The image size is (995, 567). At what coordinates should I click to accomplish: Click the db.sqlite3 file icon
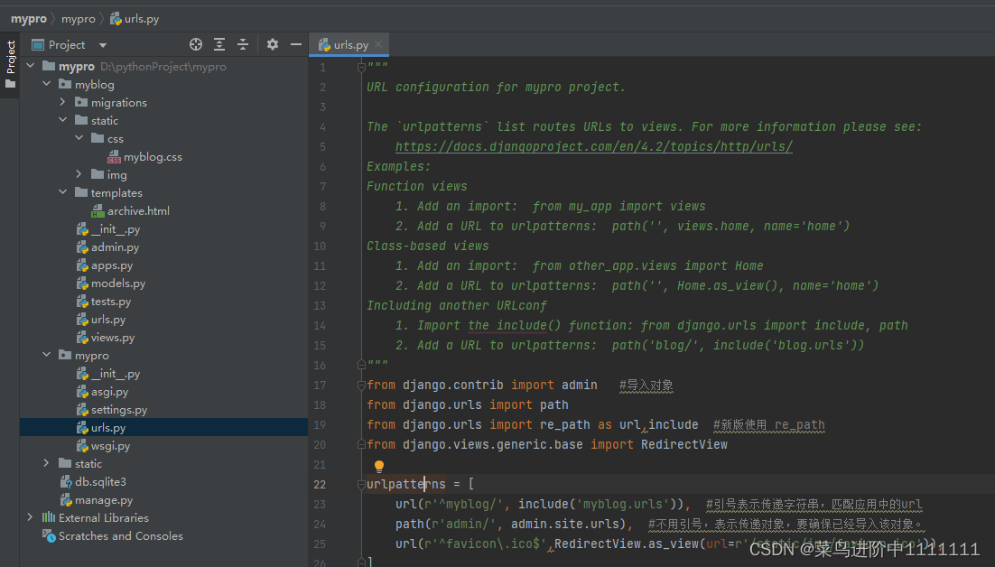tap(66, 482)
